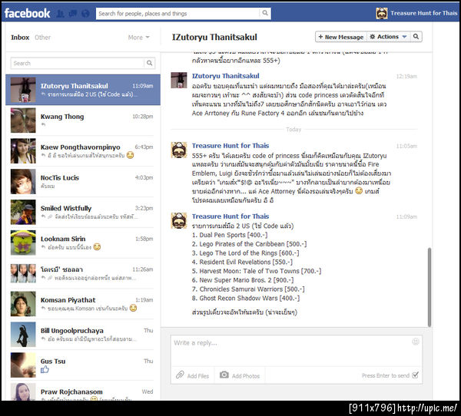
Task: Switch to the Inbox tab
Action: (20, 38)
